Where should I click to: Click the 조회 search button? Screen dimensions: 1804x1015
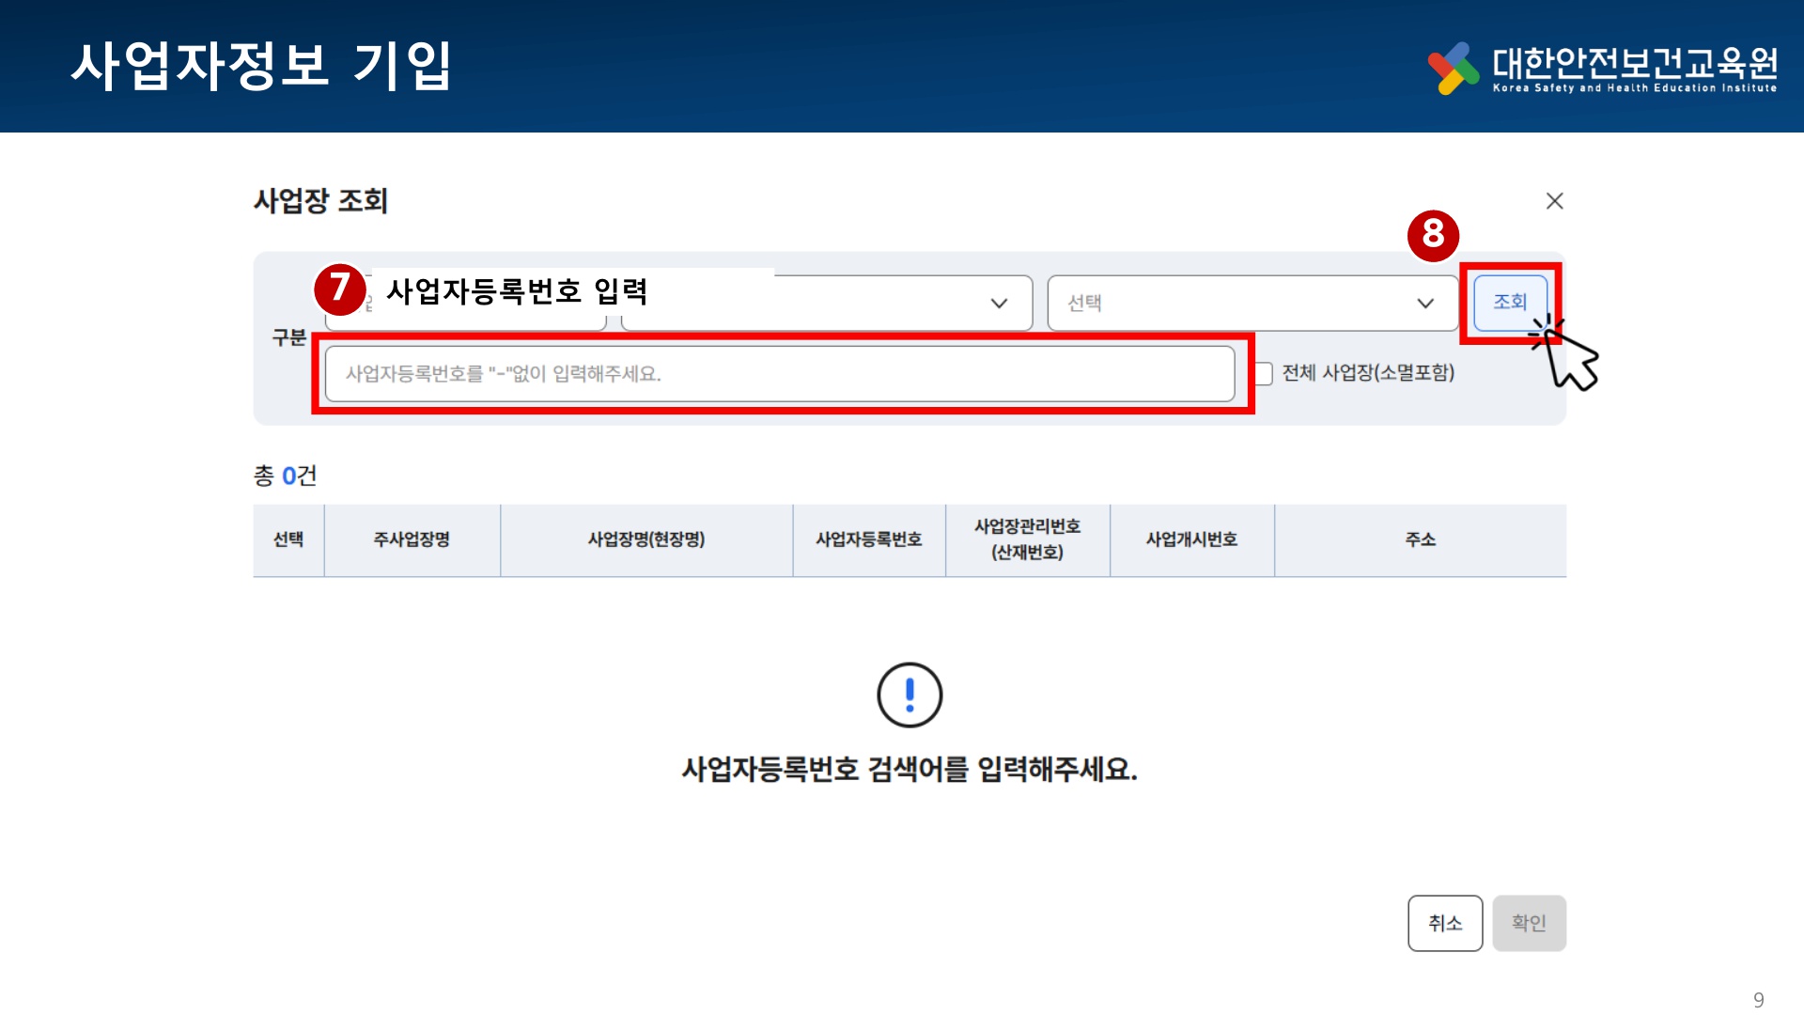[1510, 302]
